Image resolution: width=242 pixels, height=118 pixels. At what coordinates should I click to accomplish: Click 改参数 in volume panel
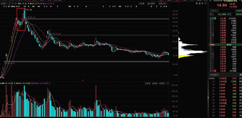coord(147,83)
